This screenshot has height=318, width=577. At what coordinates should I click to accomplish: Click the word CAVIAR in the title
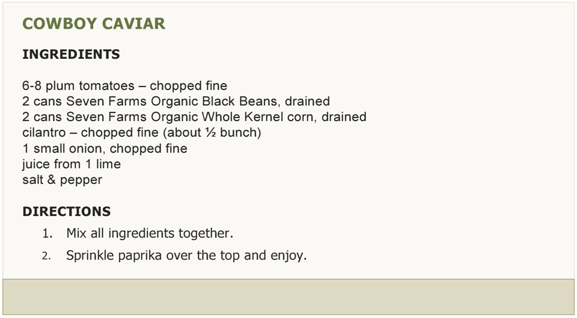(x=133, y=23)
